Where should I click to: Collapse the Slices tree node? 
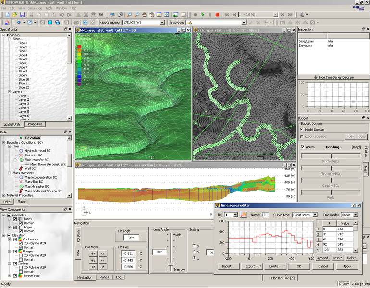click(x=9, y=39)
